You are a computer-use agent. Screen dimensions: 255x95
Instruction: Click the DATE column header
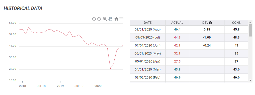click(x=148, y=23)
